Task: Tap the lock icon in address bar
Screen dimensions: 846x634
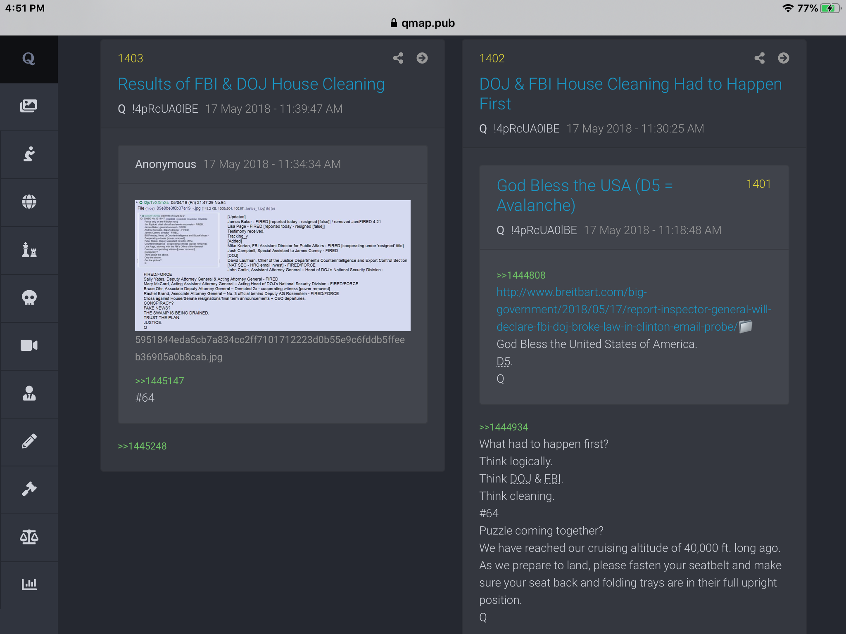Action: (394, 23)
